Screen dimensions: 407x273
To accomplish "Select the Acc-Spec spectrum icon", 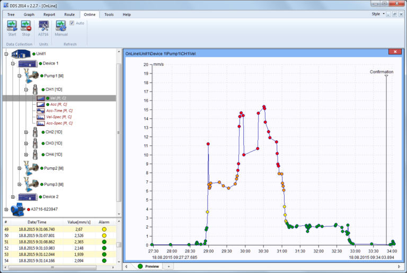I will [41, 123].
